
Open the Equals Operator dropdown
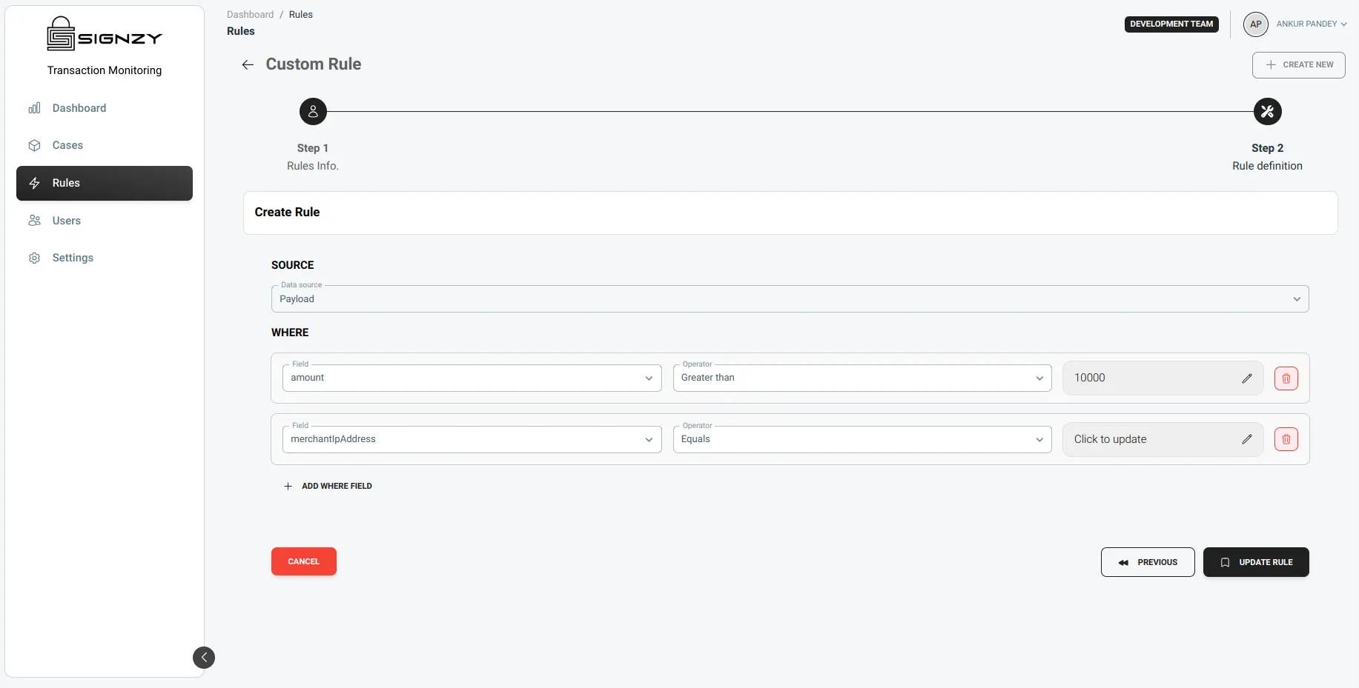pyautogui.click(x=862, y=439)
